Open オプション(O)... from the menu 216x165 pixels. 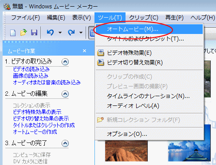click(149, 134)
